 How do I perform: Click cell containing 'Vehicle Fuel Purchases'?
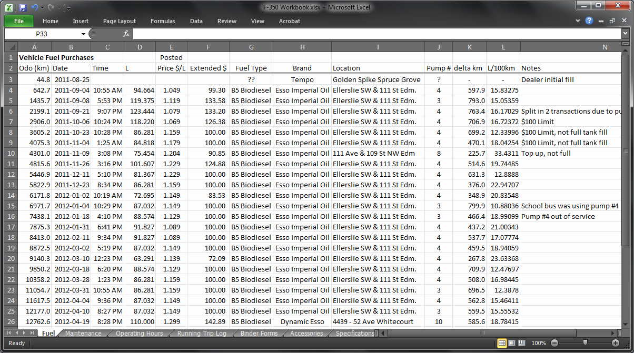click(x=56, y=58)
